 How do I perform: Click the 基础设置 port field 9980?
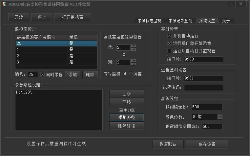[x=203, y=59]
